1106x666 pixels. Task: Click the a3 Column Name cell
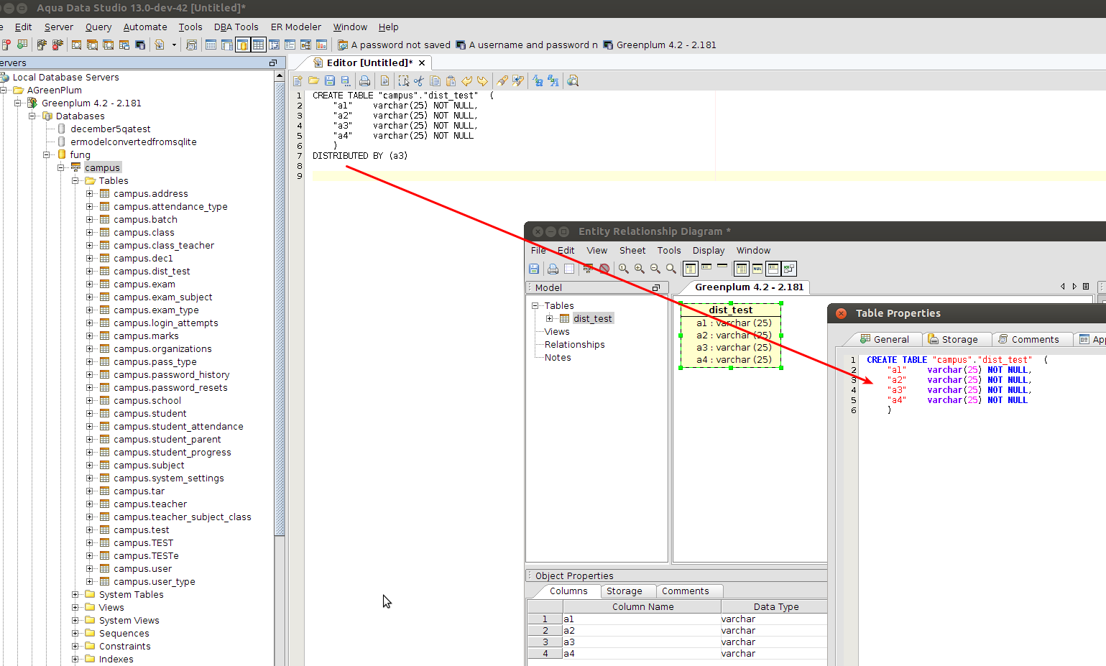(641, 642)
